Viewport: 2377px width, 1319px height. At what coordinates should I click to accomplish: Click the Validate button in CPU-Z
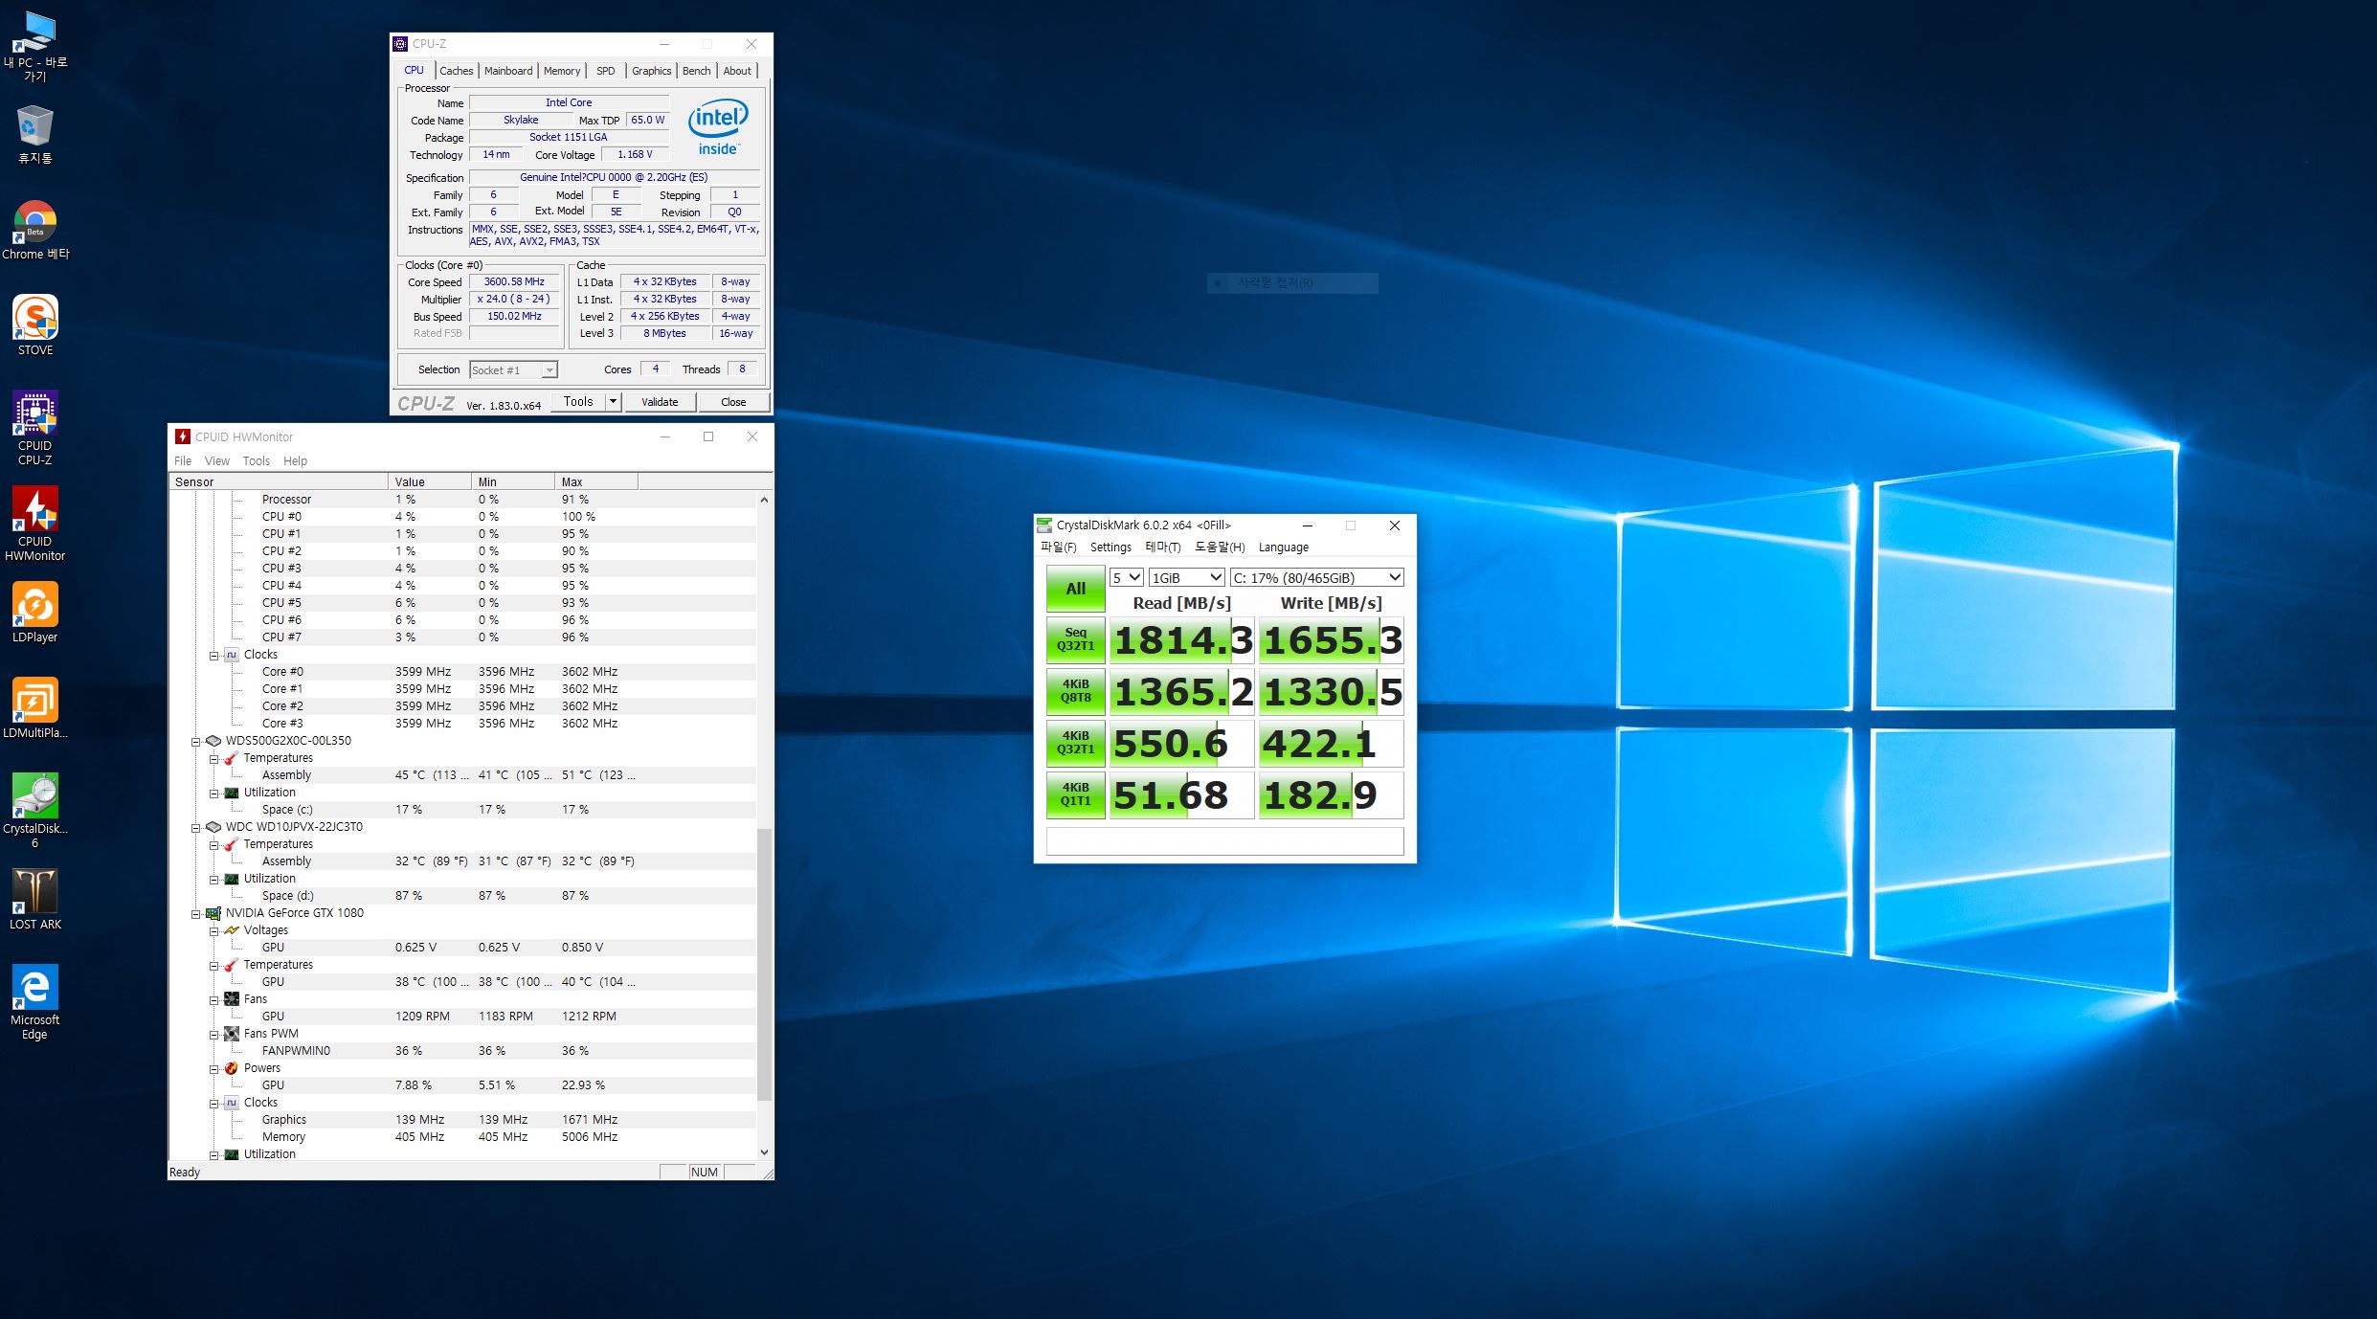click(660, 402)
